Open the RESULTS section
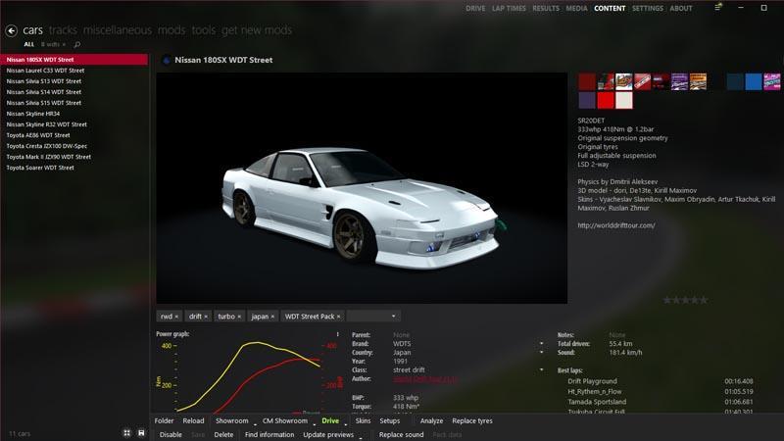The width and height of the screenshot is (784, 441). click(546, 9)
